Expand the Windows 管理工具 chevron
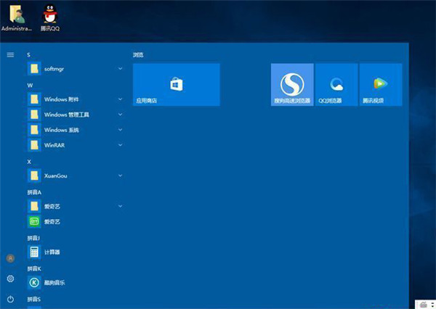The height and width of the screenshot is (309, 436). (x=121, y=115)
